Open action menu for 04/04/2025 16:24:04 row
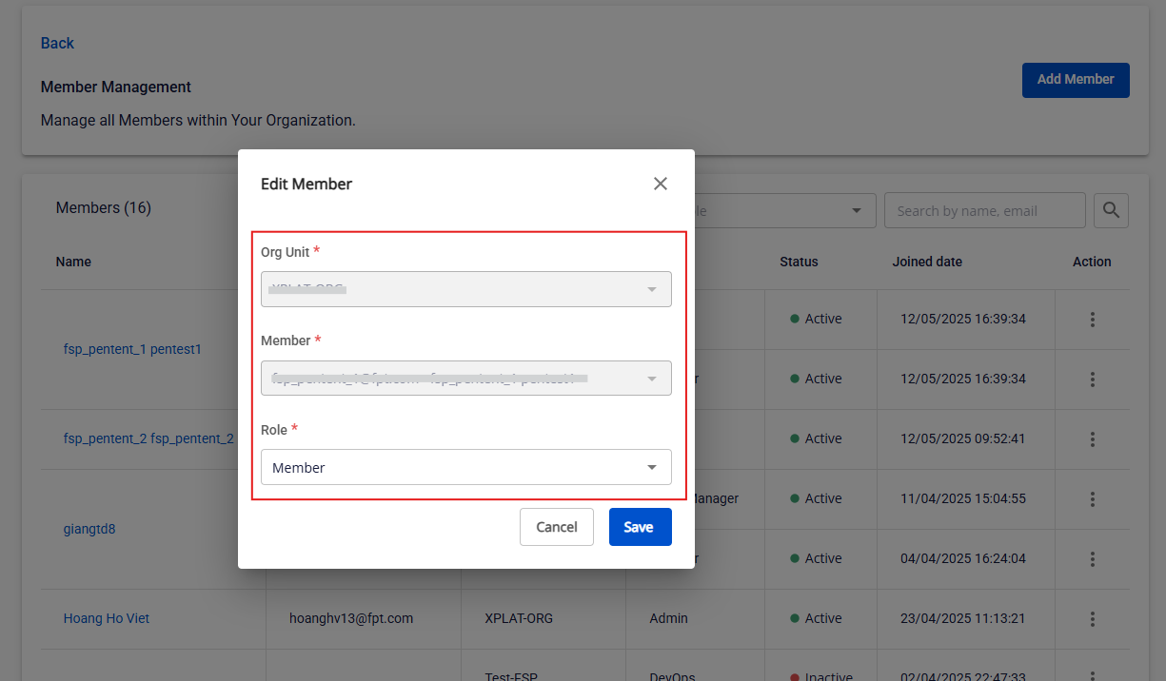Image resolution: width=1166 pixels, height=681 pixels. pyautogui.click(x=1093, y=558)
